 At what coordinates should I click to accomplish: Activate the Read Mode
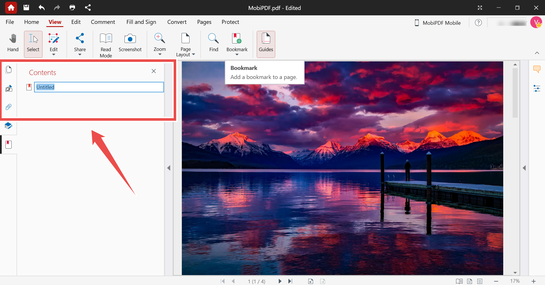[x=105, y=44]
